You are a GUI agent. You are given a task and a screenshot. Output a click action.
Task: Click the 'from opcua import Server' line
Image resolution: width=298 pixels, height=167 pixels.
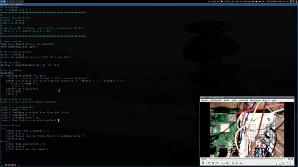pos(27,44)
